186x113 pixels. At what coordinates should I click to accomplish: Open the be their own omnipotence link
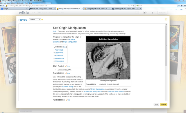pos(93,92)
